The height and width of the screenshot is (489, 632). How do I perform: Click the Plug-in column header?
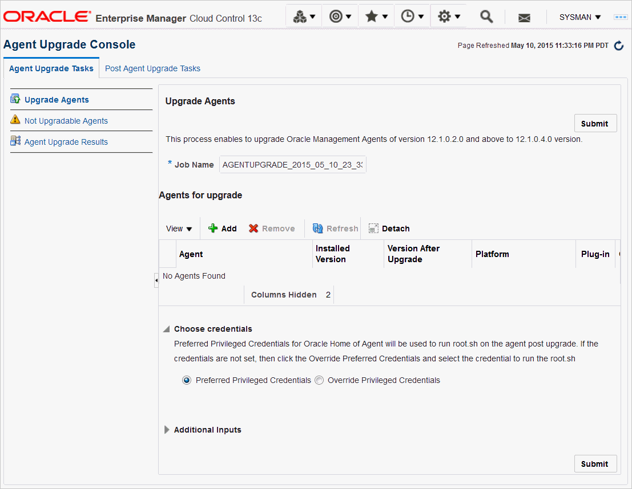pyautogui.click(x=595, y=254)
